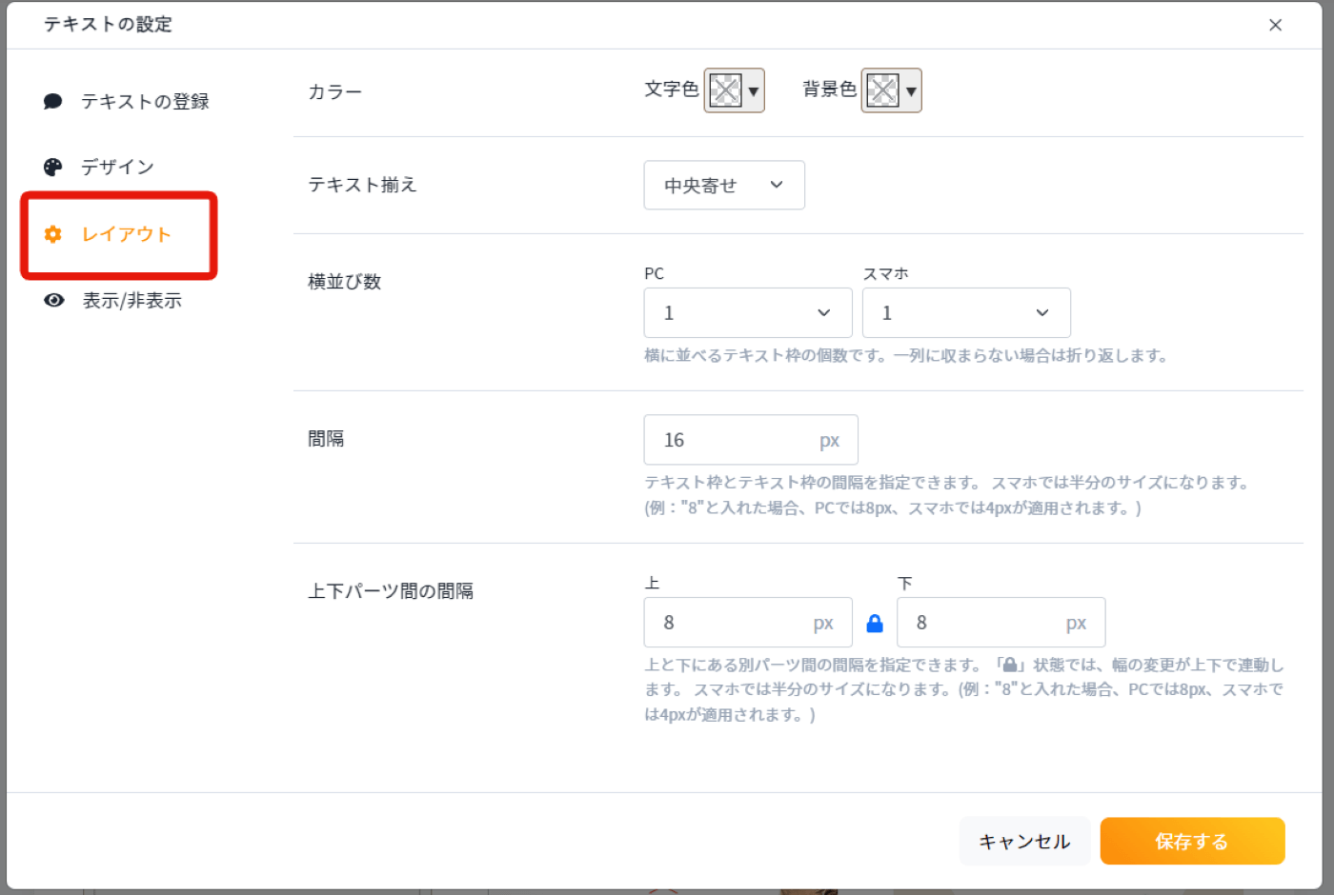Expand the 背景色 dropdown arrow
The image size is (1334, 895).
point(911,91)
